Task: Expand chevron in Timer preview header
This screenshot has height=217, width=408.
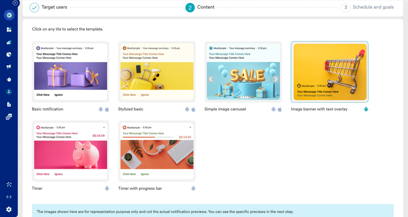Action: pos(104,127)
